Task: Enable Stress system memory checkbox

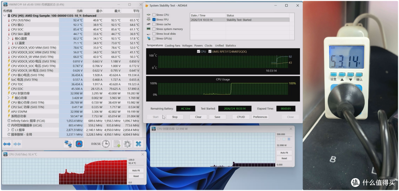Action: click(154, 29)
